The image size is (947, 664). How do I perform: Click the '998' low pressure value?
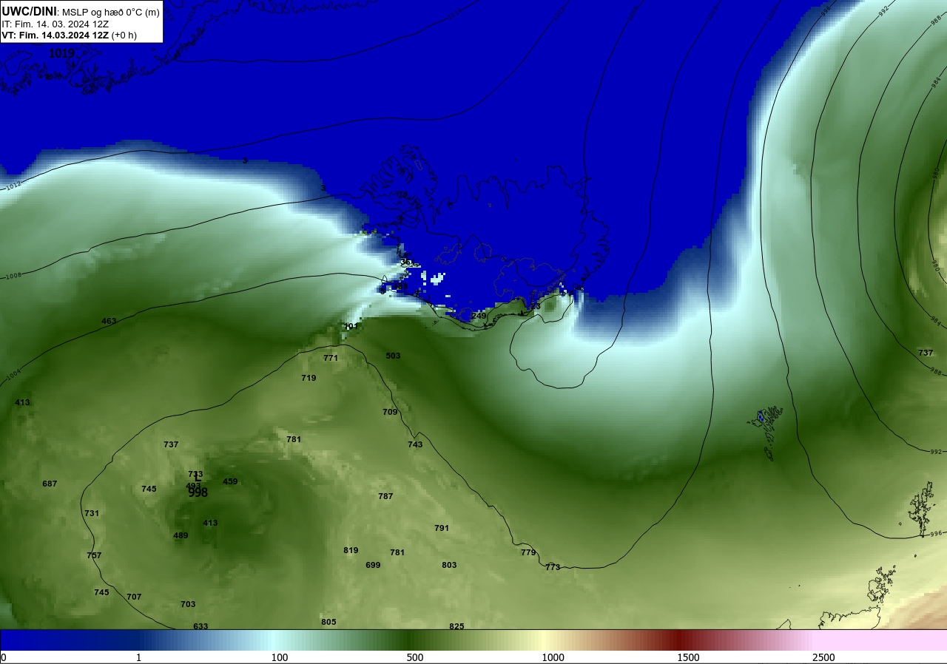(198, 492)
